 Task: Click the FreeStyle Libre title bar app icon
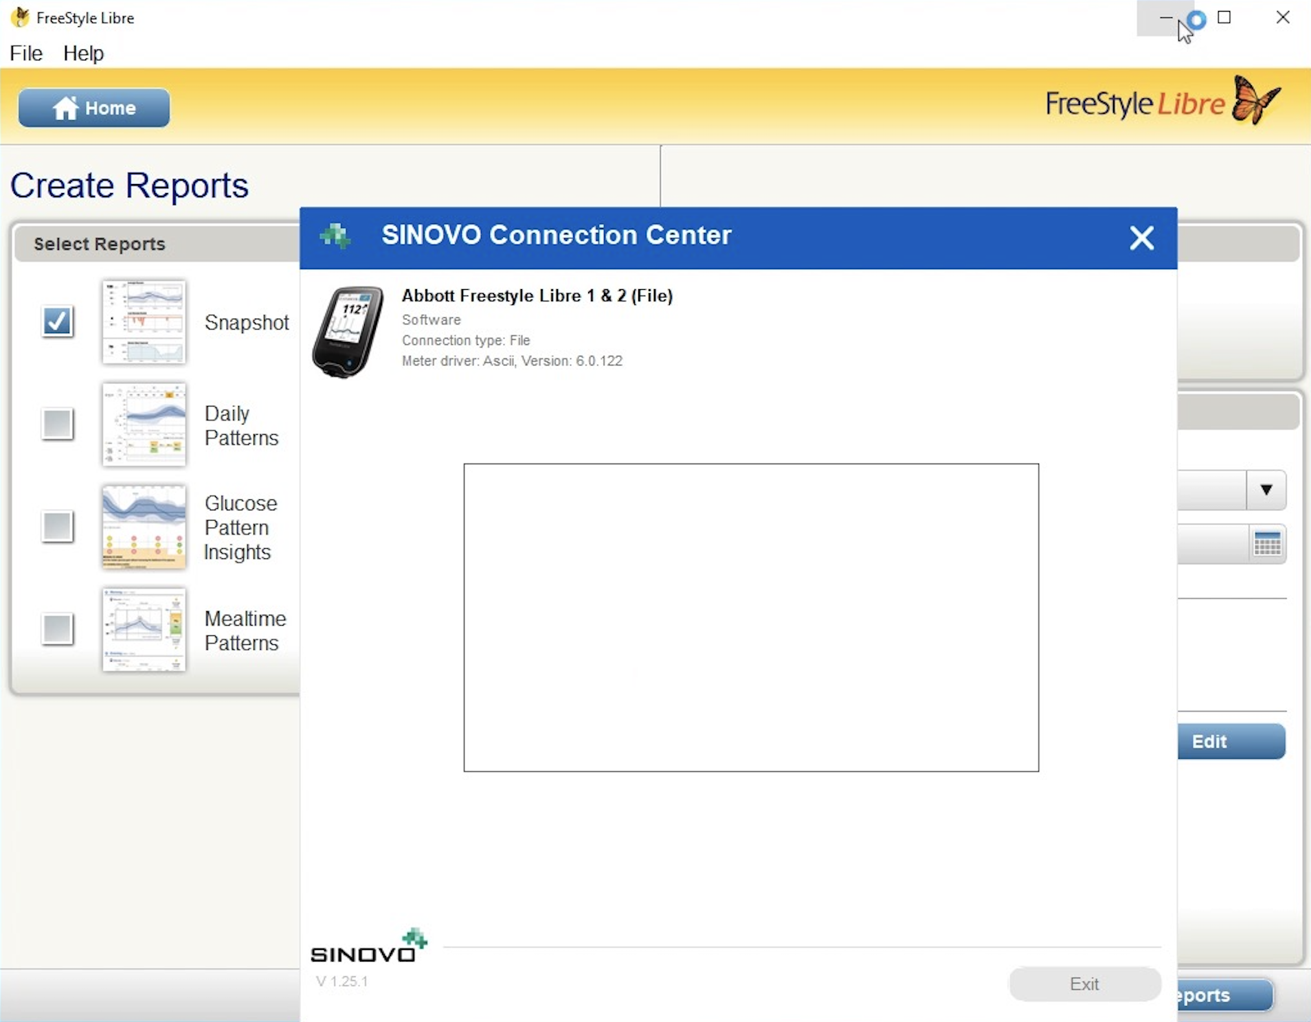click(x=21, y=17)
